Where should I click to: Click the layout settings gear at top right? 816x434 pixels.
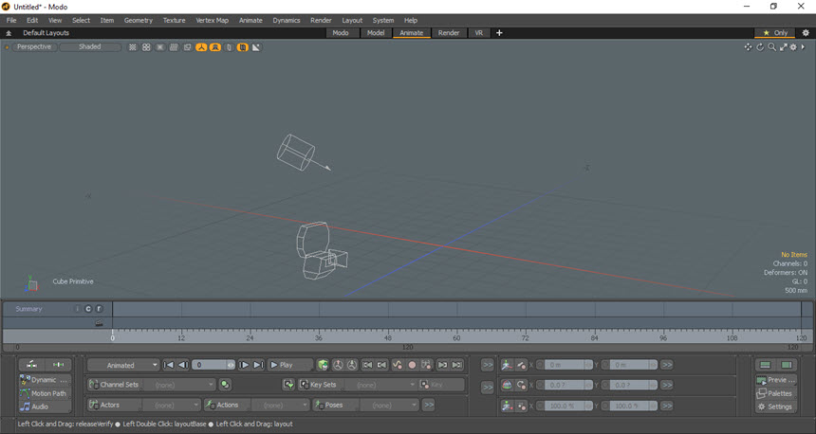(x=806, y=32)
